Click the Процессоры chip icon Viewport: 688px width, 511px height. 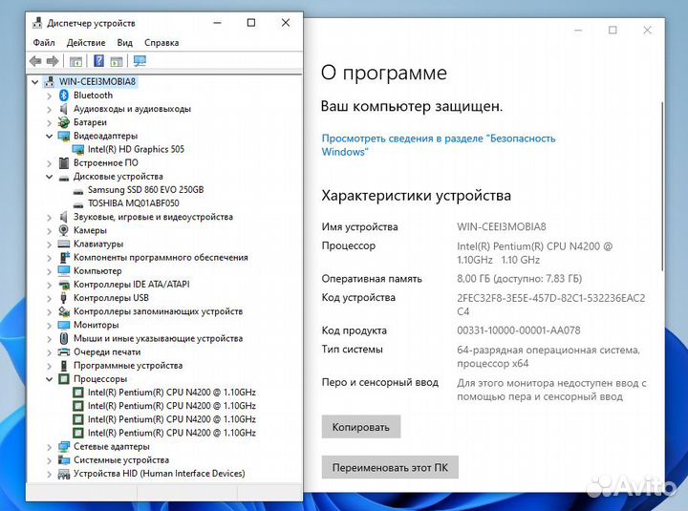pyautogui.click(x=64, y=379)
